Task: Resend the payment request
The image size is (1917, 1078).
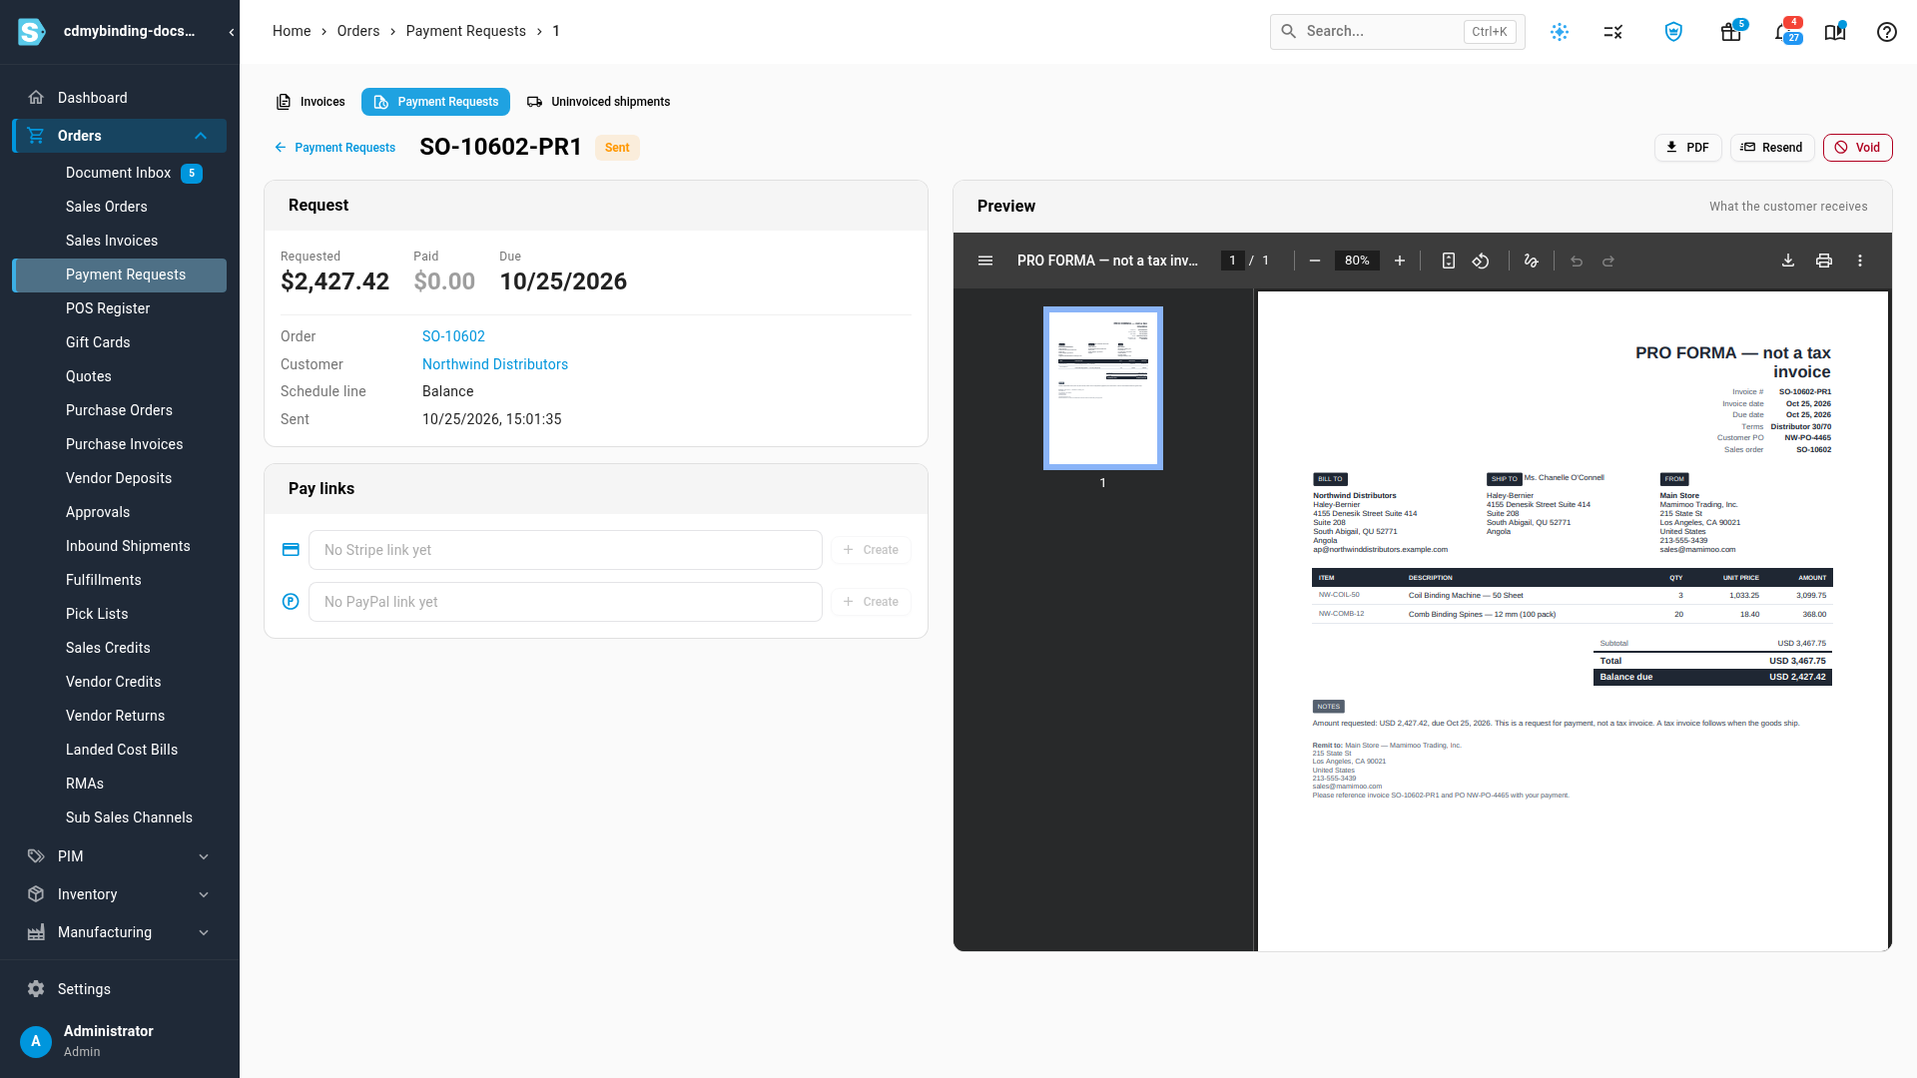Action: click(1772, 148)
